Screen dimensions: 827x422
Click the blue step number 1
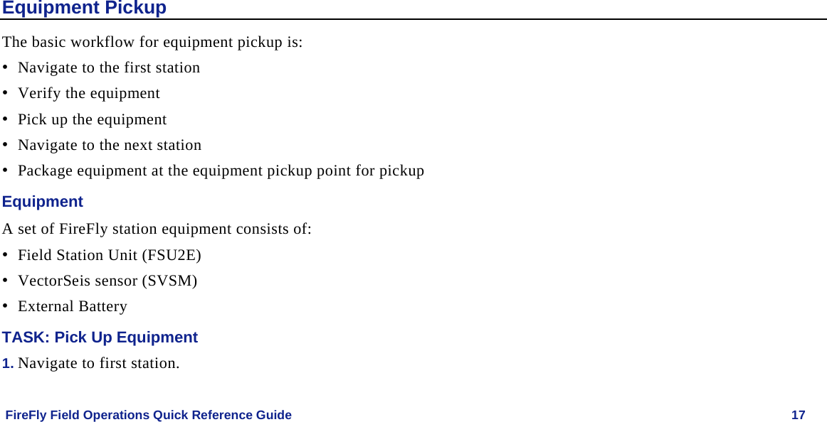[7, 363]
